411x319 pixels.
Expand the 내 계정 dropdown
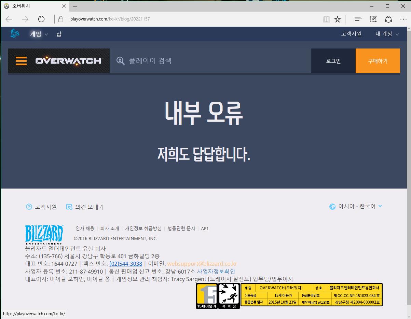(387, 34)
